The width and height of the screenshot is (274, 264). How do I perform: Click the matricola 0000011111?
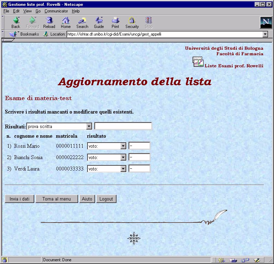click(70, 146)
